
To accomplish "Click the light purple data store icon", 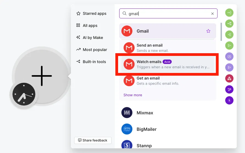I will click(229, 56).
